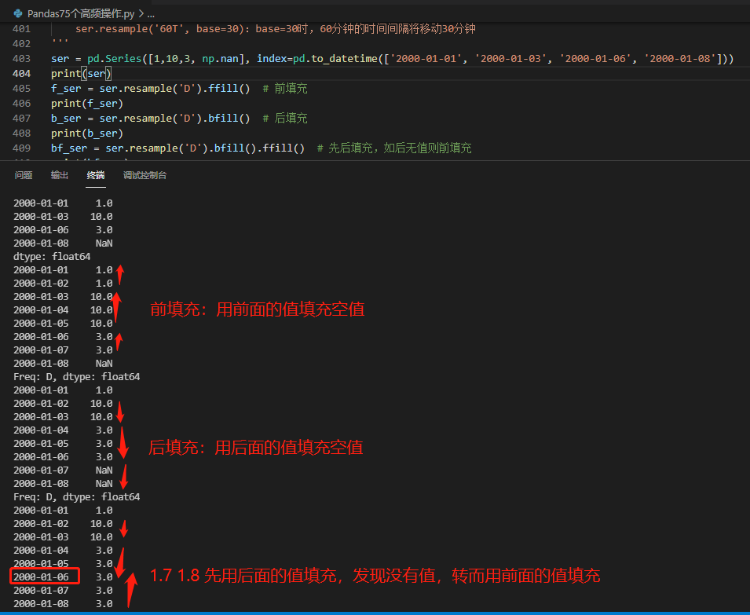Click line number 408 in the gutter
Image resolution: width=750 pixels, height=615 pixels.
(x=21, y=133)
